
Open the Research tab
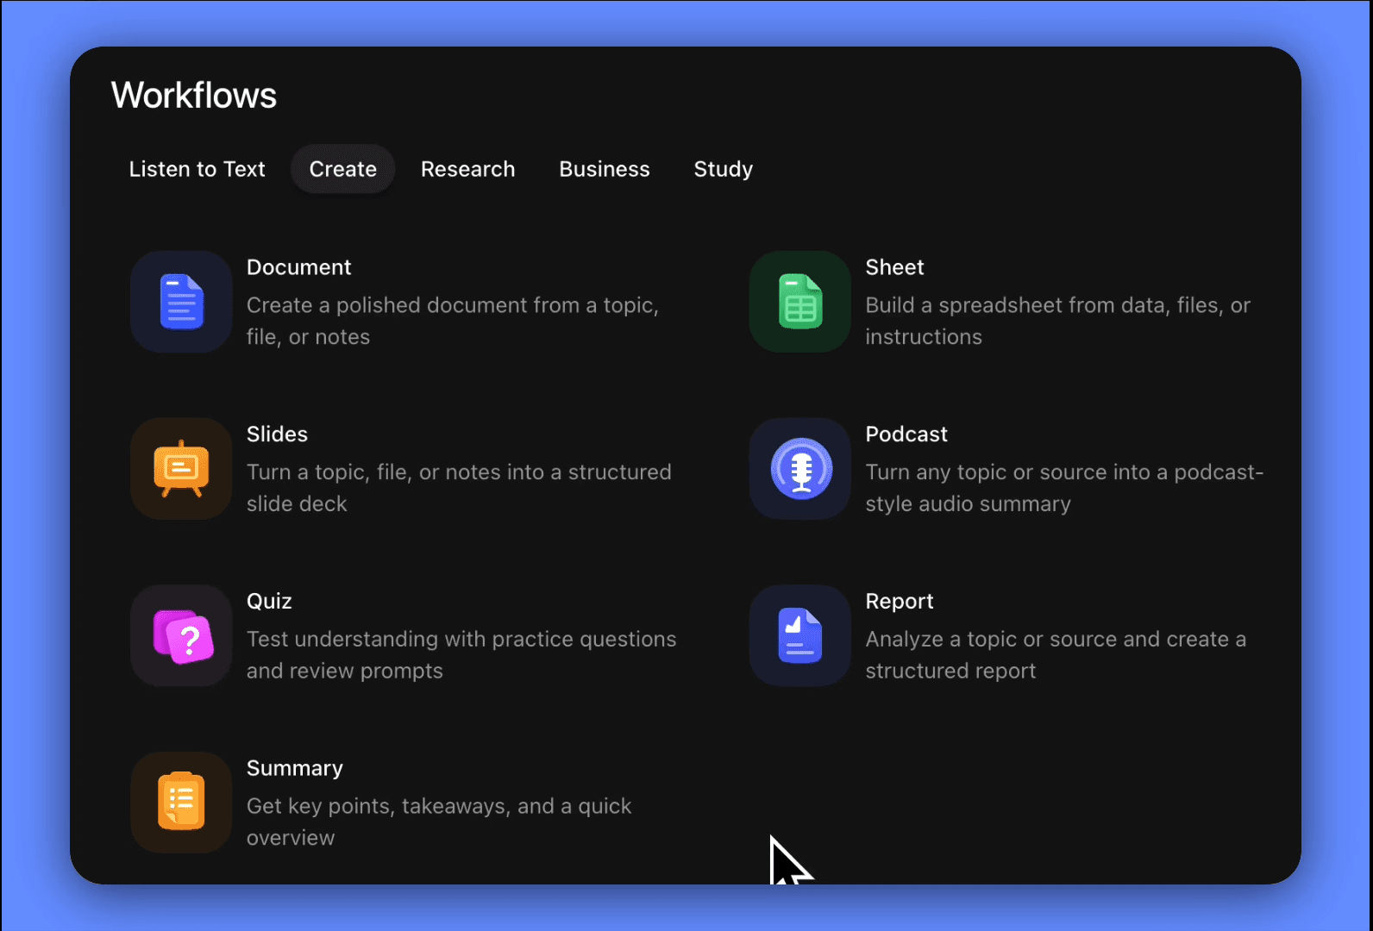click(x=468, y=169)
